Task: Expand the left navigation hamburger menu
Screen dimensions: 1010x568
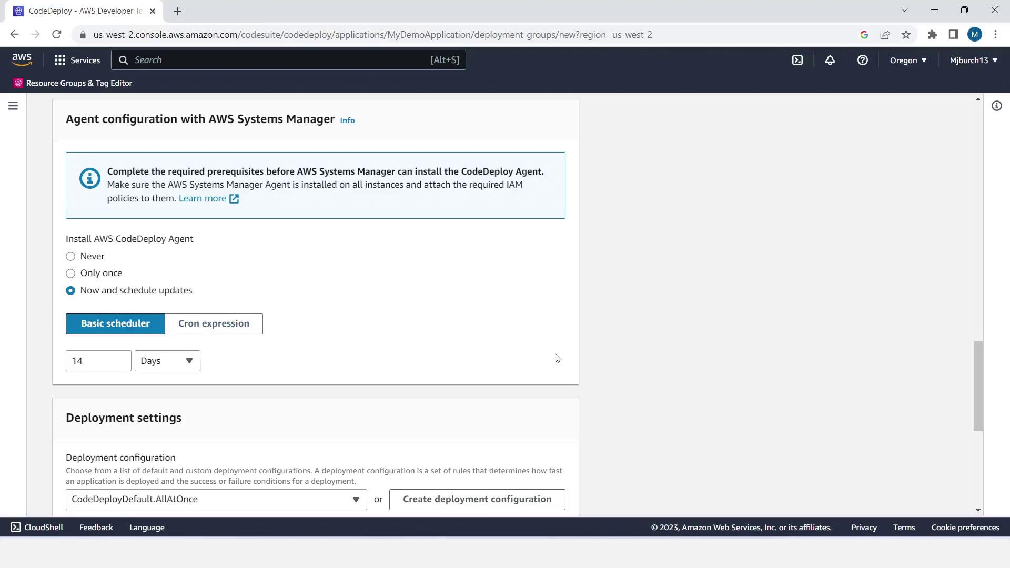Action: 13,106
